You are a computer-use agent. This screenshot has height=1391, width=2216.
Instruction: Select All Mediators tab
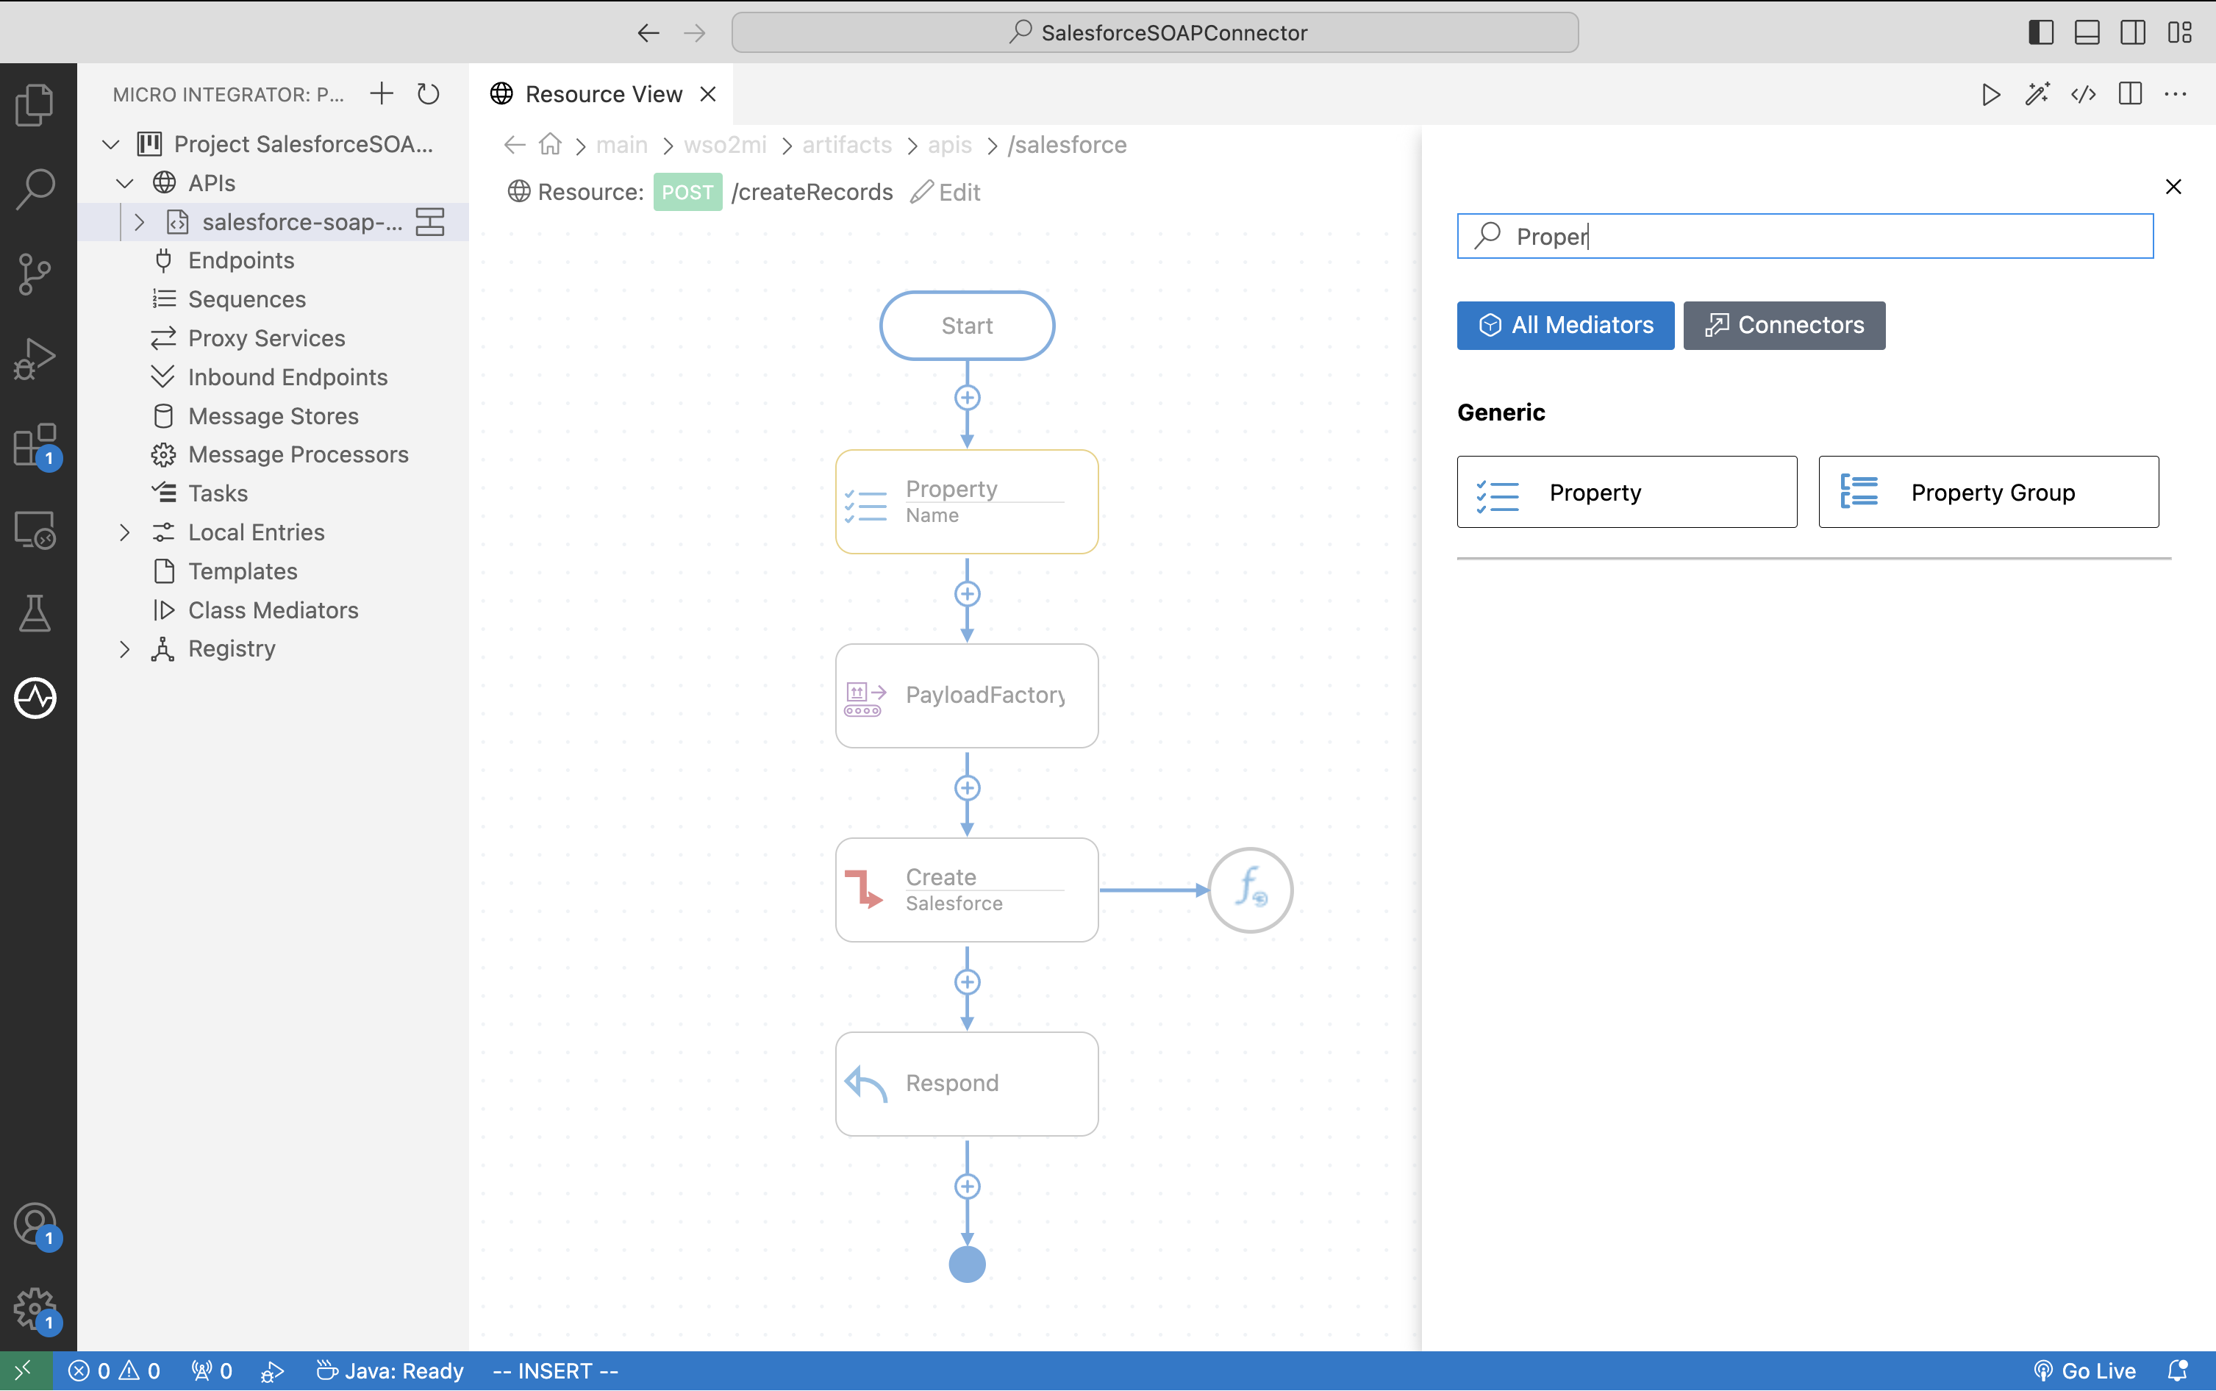[x=1565, y=325]
